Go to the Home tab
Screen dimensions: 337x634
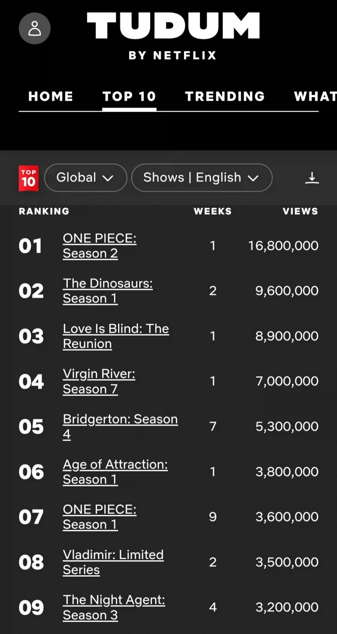pyautogui.click(x=51, y=96)
